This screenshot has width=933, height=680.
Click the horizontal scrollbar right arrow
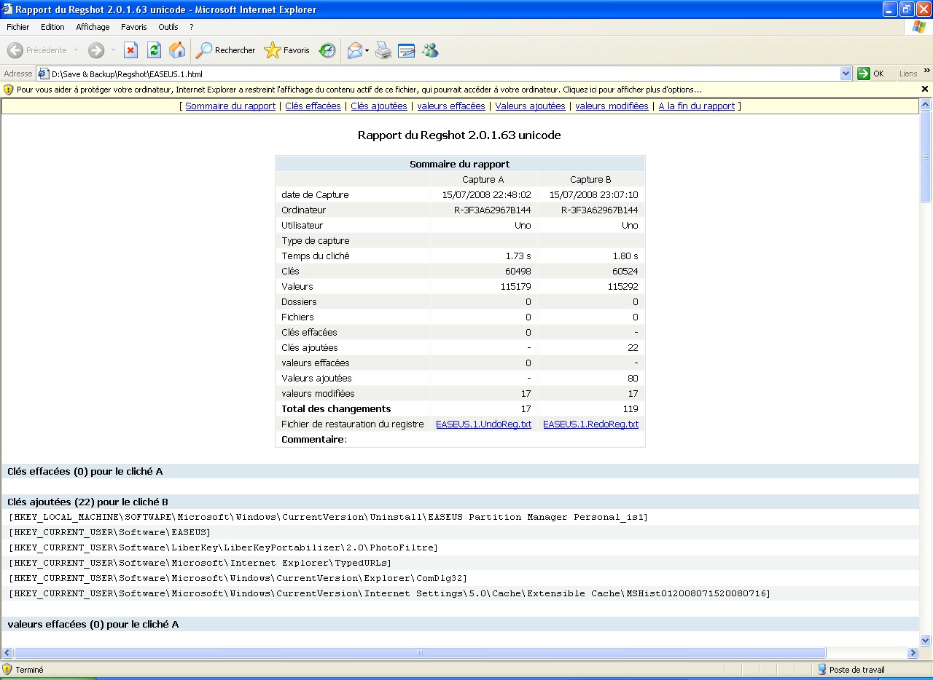[913, 653]
